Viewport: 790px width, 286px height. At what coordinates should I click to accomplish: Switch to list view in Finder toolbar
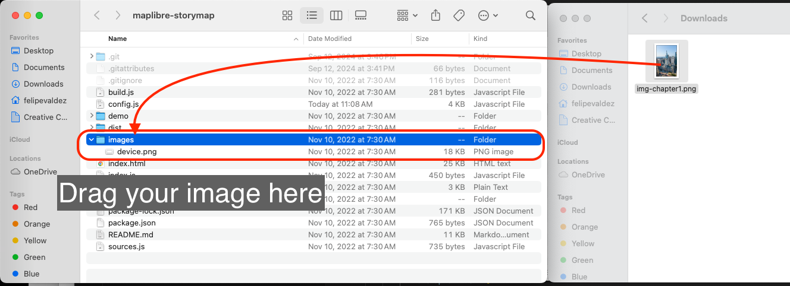click(312, 15)
